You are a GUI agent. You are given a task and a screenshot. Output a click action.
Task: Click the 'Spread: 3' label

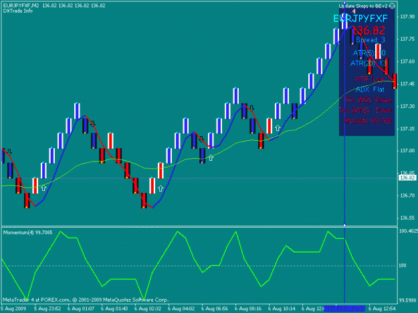(x=371, y=40)
